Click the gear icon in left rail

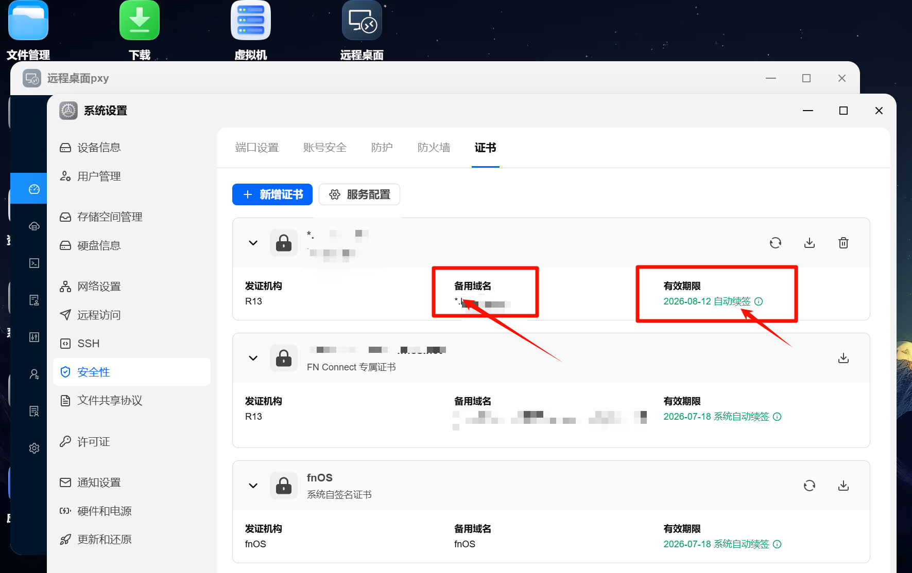coord(34,448)
